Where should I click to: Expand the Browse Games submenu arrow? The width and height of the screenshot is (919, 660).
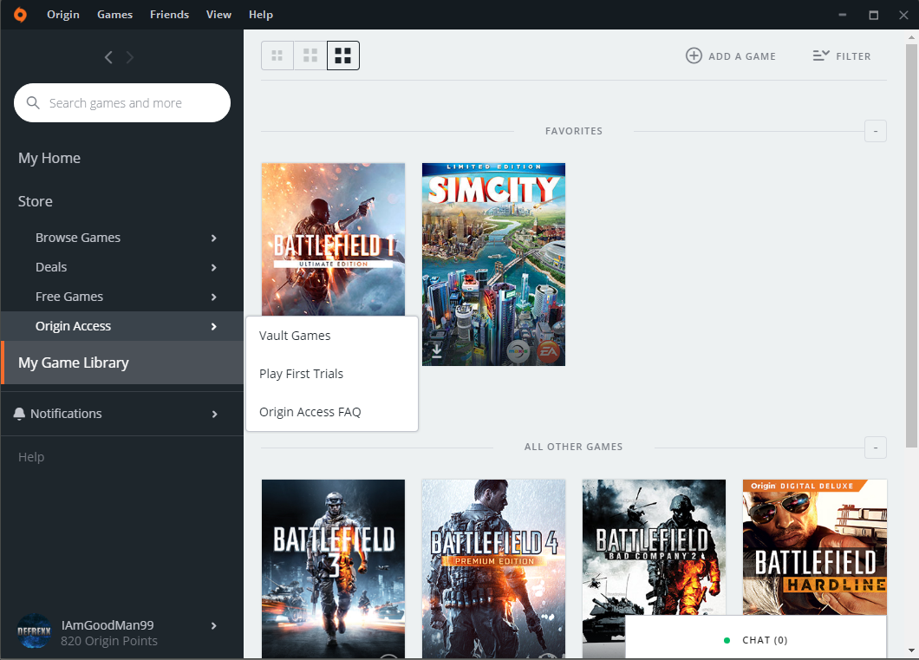214,238
